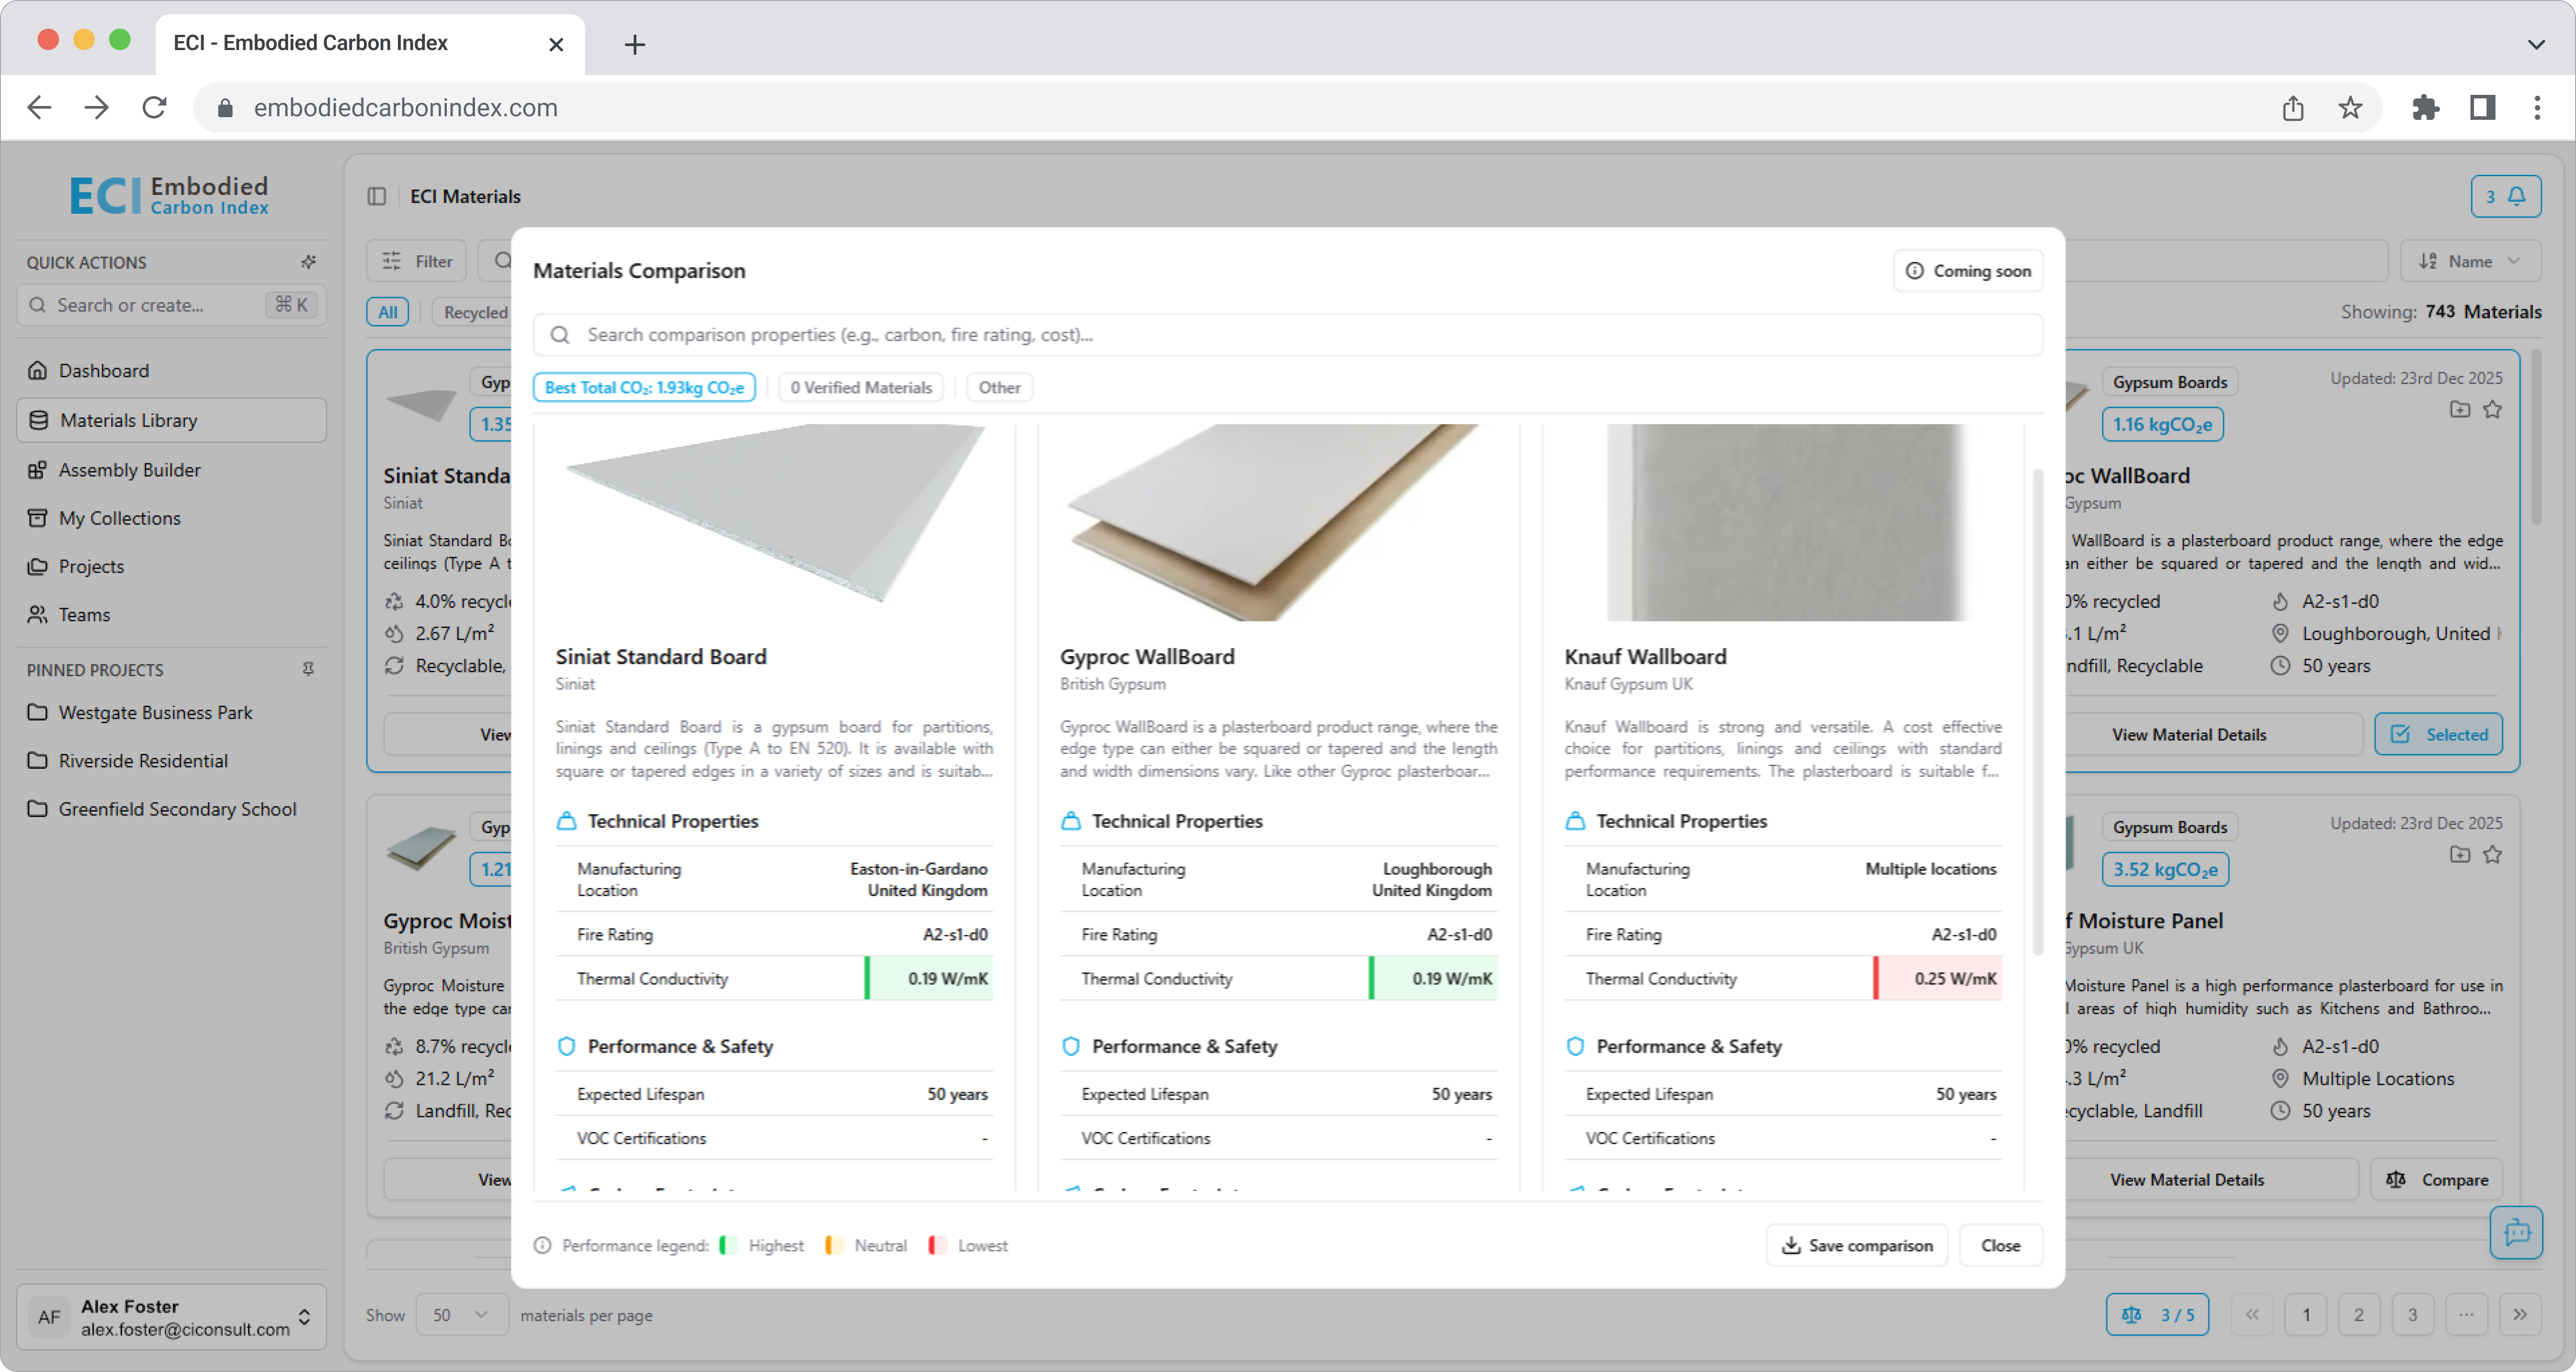Open the Name sort dropdown
Screen dimensions: 2576x1372
pos(2470,261)
